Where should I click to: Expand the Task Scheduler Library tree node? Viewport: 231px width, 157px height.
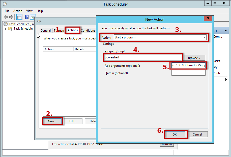[x=6, y=29]
